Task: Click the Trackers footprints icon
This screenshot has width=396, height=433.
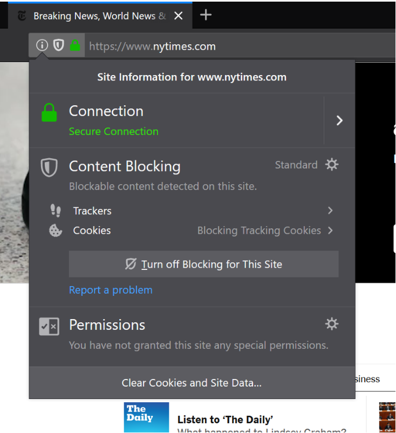Action: (56, 211)
